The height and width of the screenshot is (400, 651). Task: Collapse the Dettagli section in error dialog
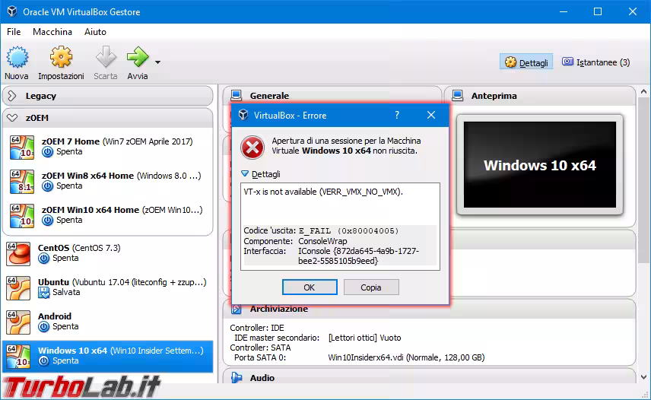tap(245, 174)
